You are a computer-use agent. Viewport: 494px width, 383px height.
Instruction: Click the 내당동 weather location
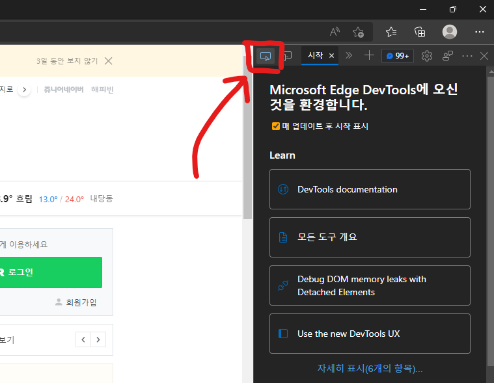(102, 198)
